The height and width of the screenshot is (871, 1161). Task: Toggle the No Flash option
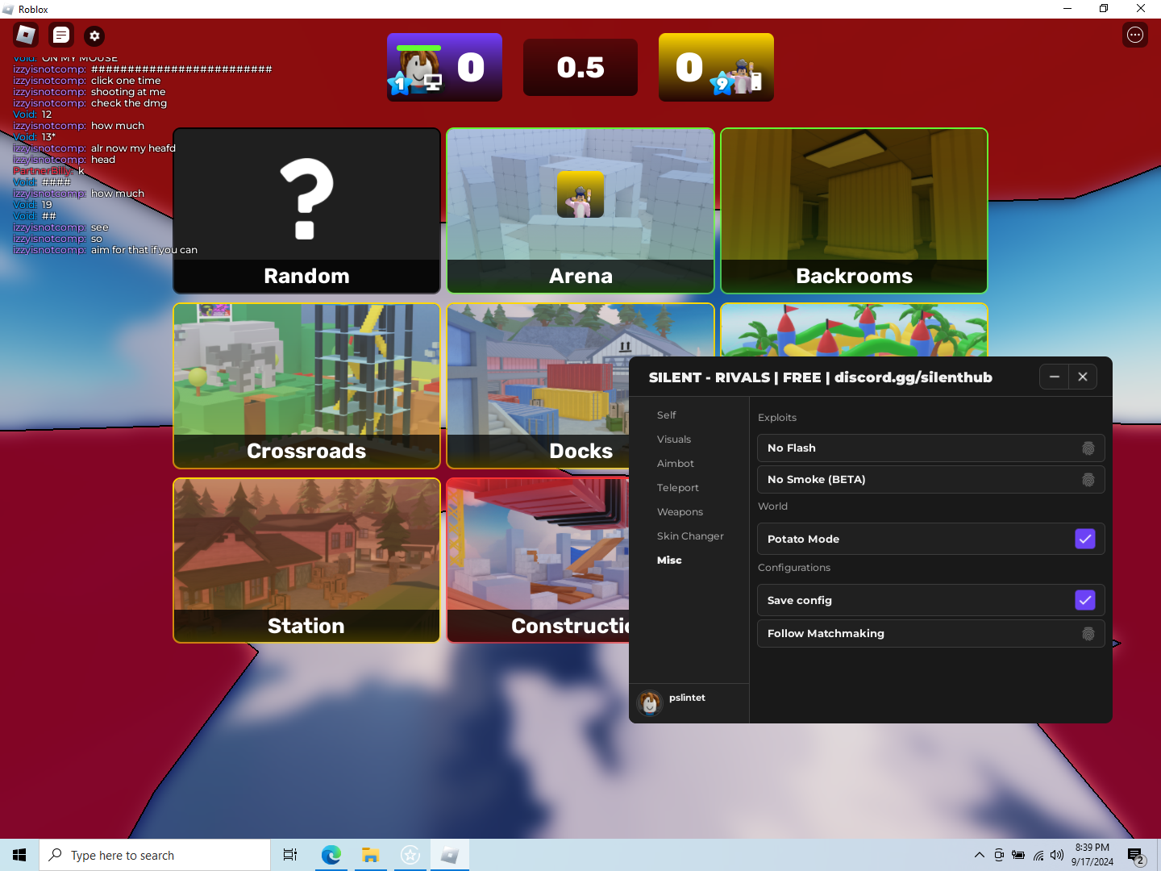pos(930,448)
